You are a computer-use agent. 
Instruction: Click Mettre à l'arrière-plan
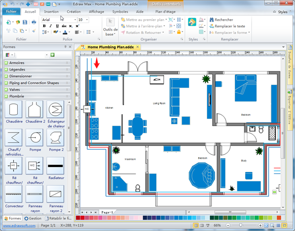143,26
